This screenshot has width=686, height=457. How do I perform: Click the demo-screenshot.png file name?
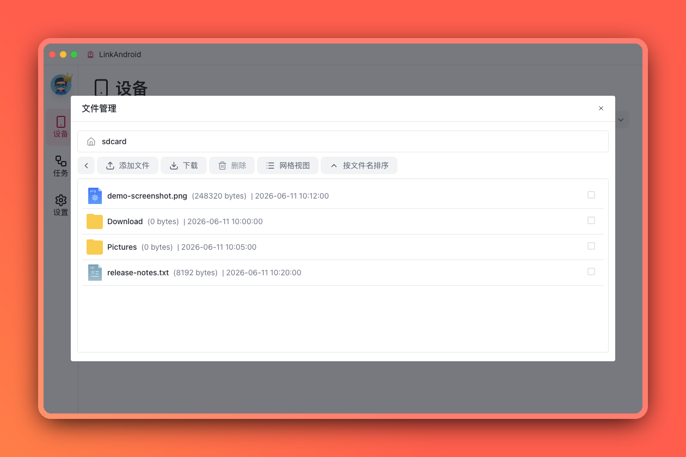coord(147,196)
